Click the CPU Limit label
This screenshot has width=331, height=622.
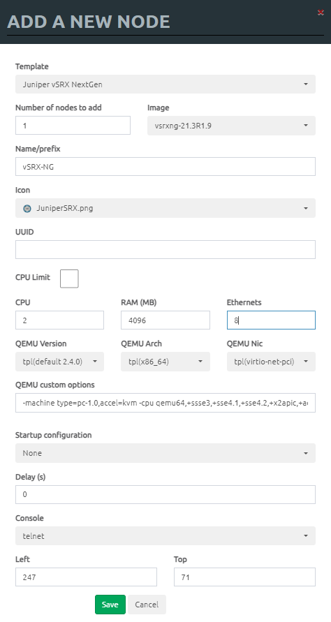pyautogui.click(x=33, y=277)
